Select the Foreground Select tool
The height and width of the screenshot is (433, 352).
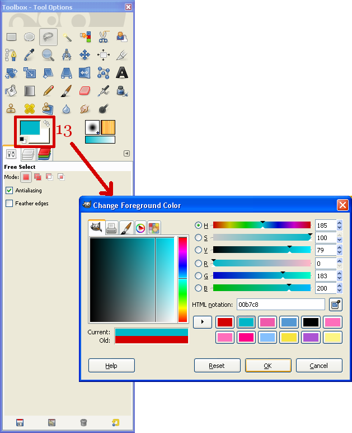(122, 36)
